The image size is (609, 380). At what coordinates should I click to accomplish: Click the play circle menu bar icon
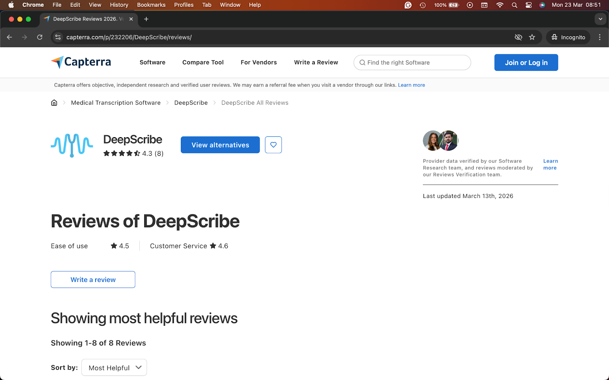click(x=470, y=5)
